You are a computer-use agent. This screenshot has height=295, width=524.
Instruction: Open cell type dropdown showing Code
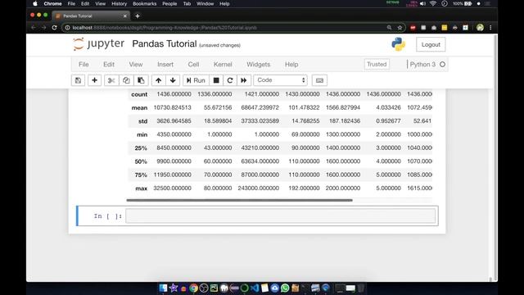pyautogui.click(x=280, y=80)
